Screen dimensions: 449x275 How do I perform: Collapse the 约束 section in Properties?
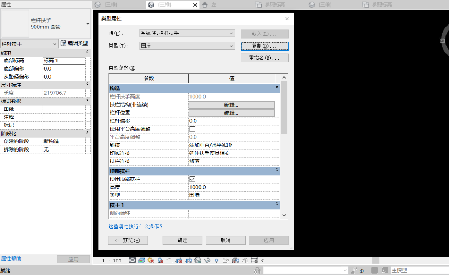click(x=88, y=52)
